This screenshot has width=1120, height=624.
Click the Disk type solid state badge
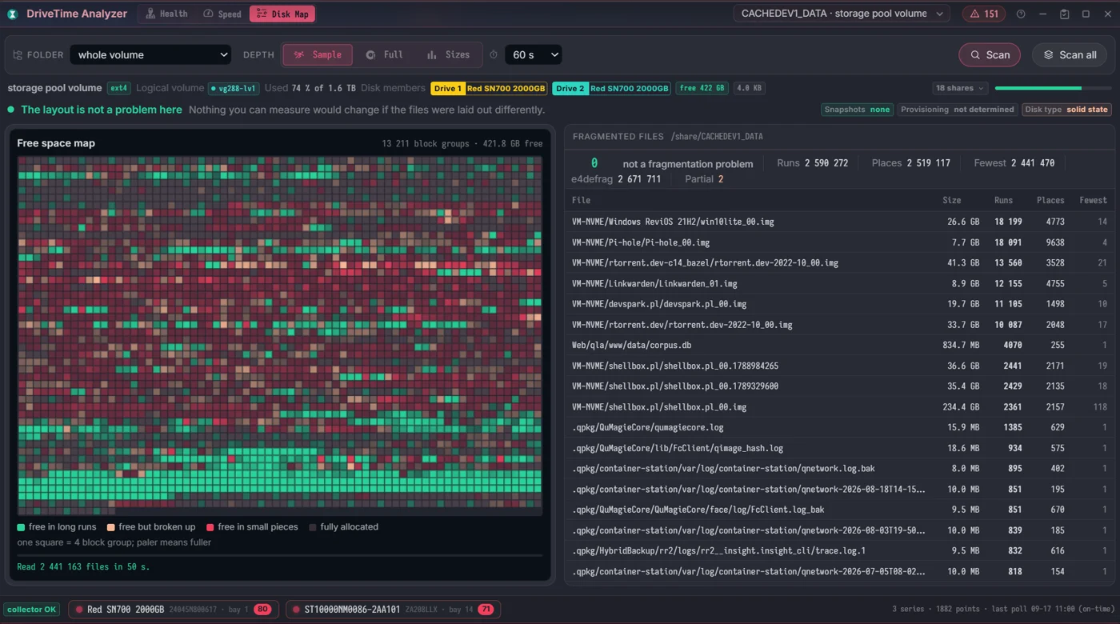[1066, 110]
